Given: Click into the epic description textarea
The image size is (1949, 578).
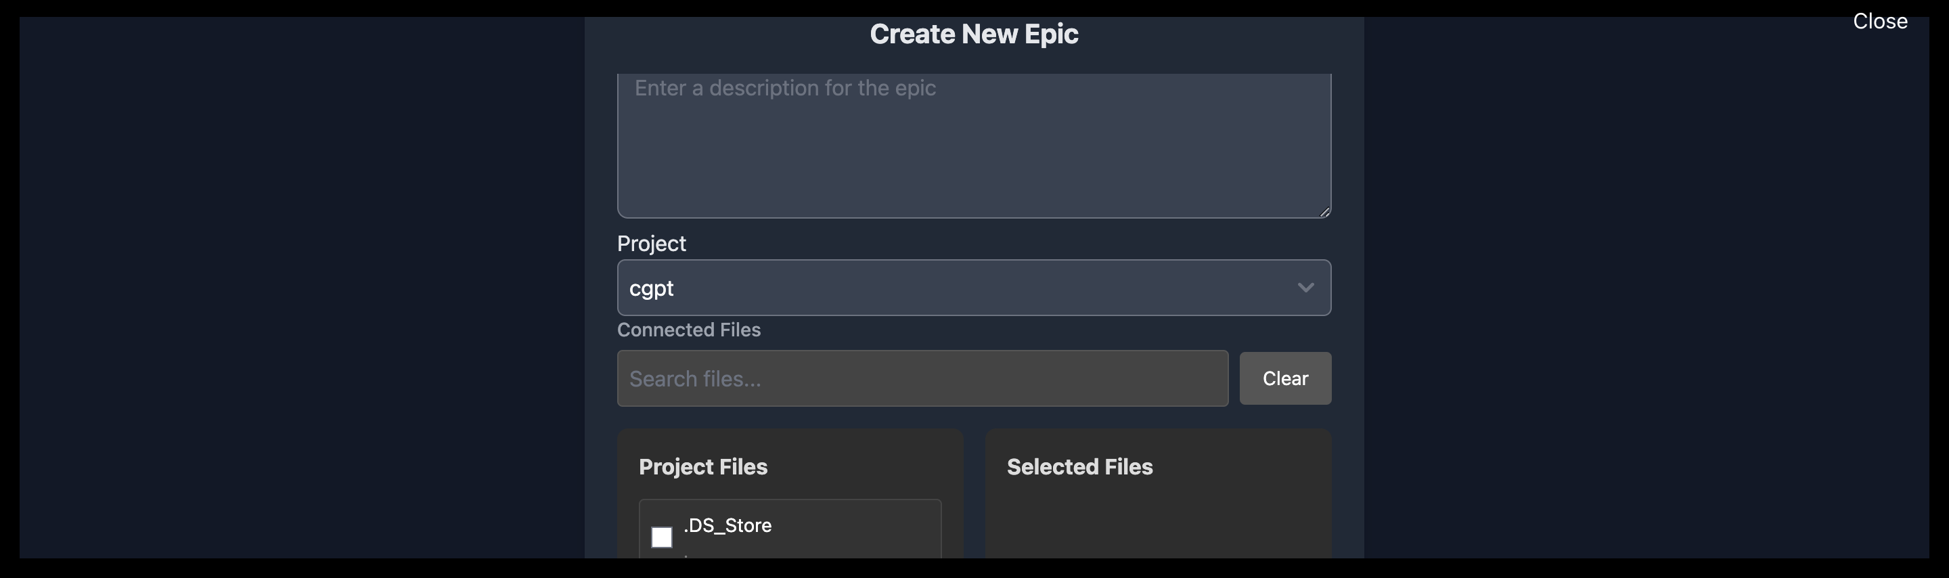Looking at the screenshot, I should (974, 146).
